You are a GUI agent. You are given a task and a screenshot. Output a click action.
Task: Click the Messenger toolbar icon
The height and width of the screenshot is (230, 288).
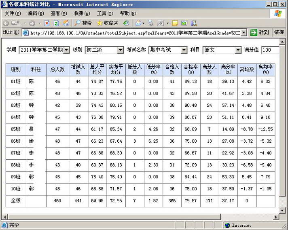click(184, 23)
